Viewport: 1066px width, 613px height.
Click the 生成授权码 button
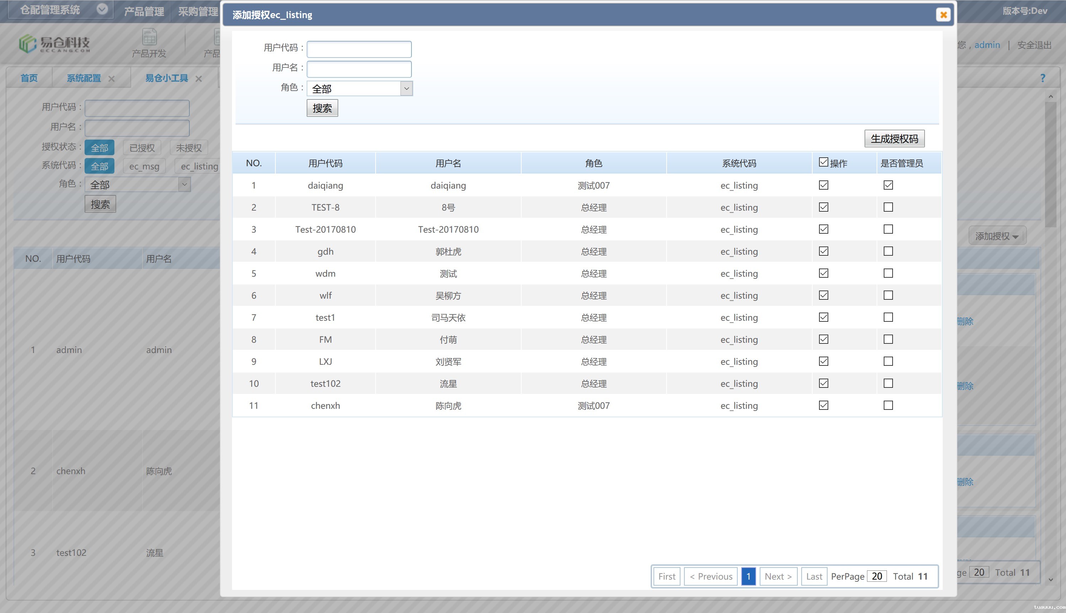point(894,139)
